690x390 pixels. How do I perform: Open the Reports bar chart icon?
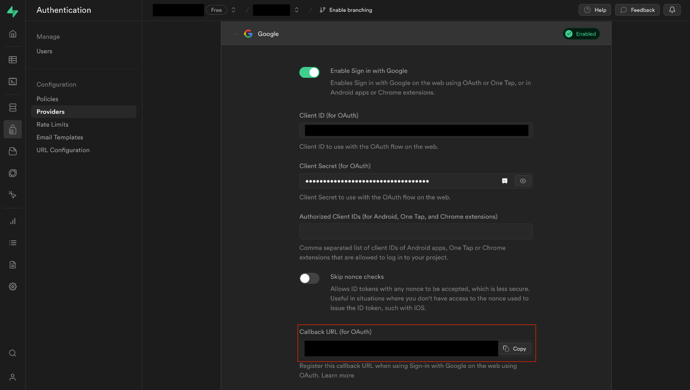coord(13,221)
